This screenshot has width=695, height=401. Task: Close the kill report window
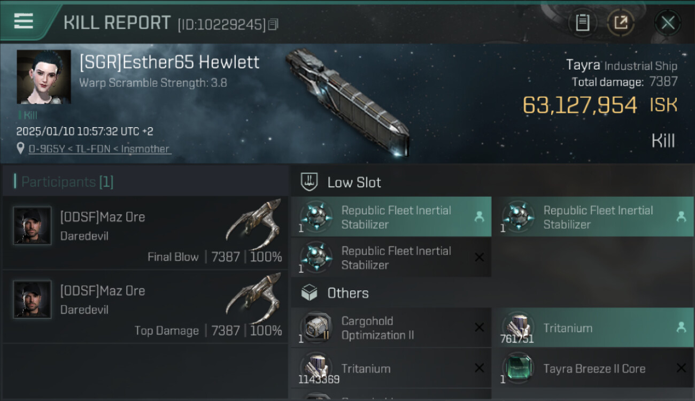coord(668,23)
